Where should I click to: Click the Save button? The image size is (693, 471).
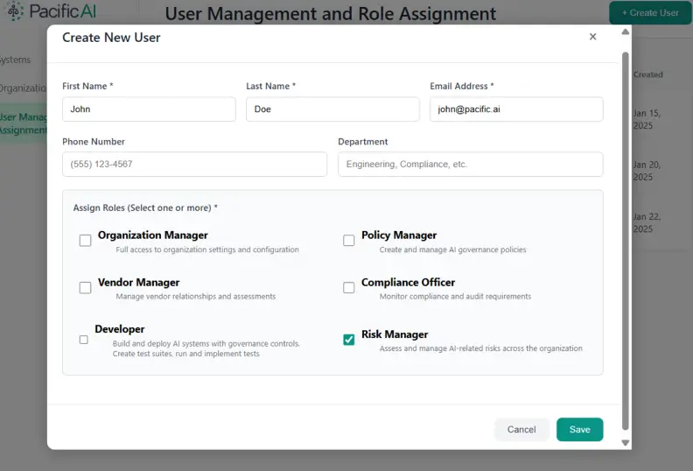pyautogui.click(x=579, y=429)
